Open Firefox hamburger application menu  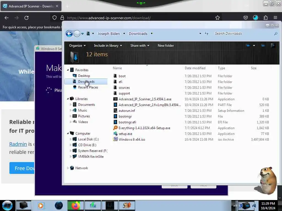[x=275, y=18]
